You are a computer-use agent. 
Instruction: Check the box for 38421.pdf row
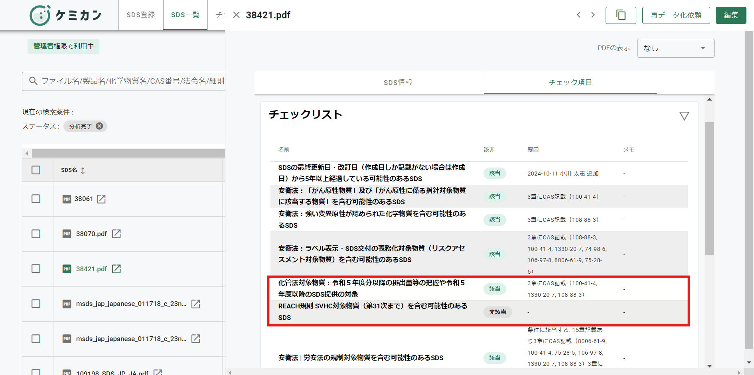[36, 268]
